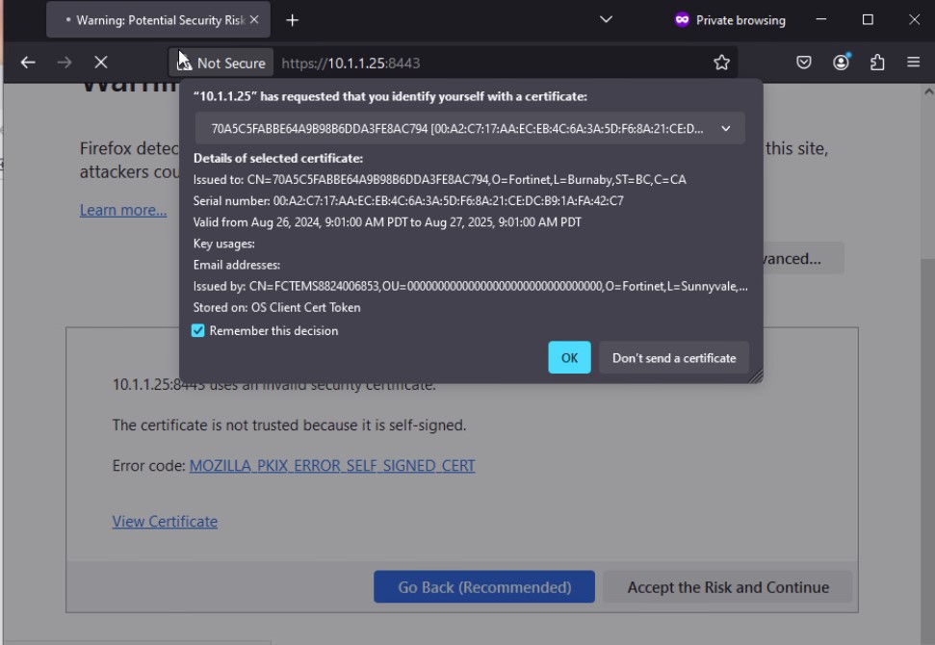Click the Email addresses label

tap(236, 265)
